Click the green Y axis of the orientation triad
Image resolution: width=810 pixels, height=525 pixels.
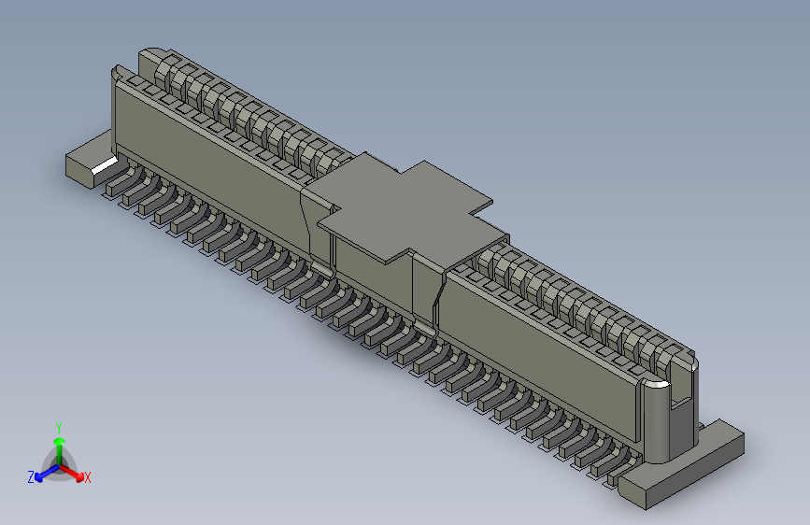pos(60,450)
